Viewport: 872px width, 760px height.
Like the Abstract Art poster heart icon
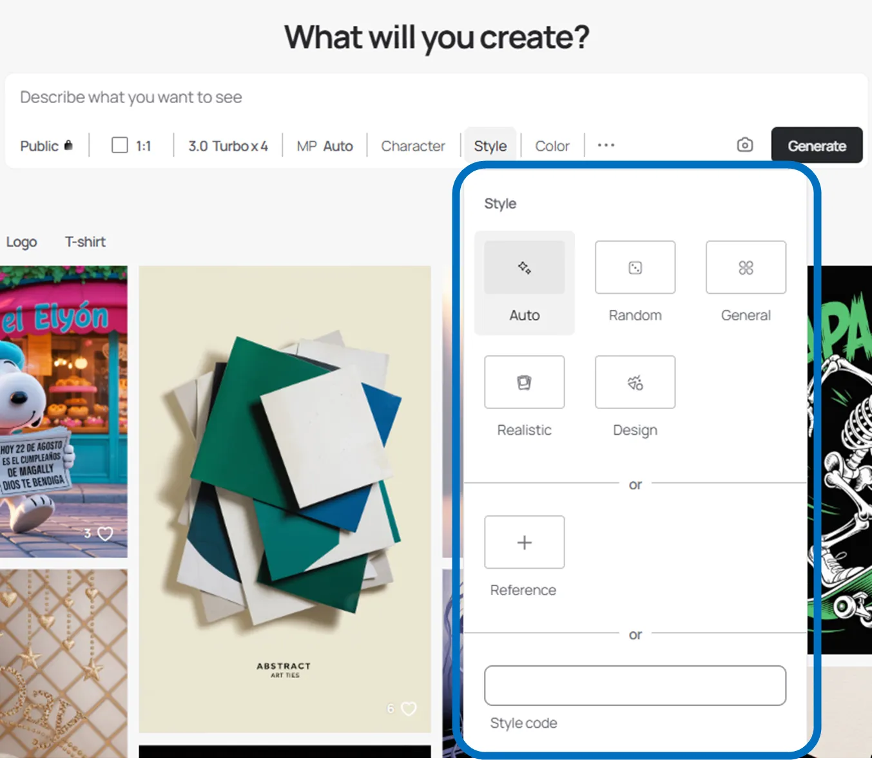point(409,708)
